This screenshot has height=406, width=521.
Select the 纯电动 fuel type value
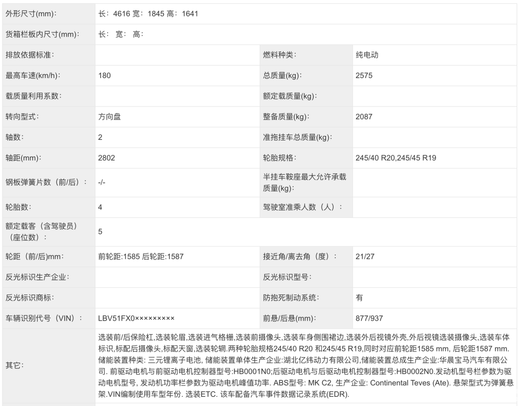tap(367, 55)
